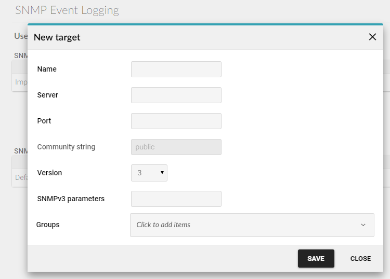Open the Version dropdown showing 3

[x=149, y=173]
